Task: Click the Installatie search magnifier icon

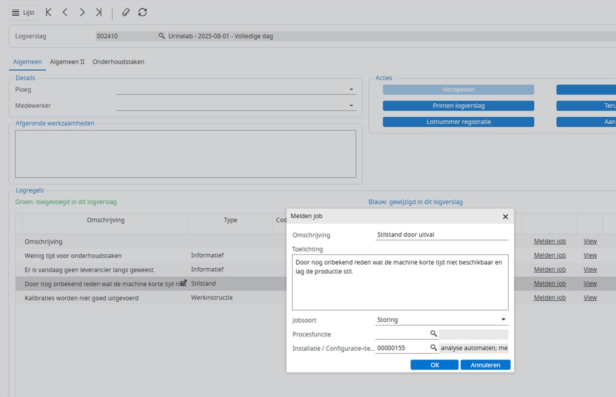Action: click(x=434, y=347)
